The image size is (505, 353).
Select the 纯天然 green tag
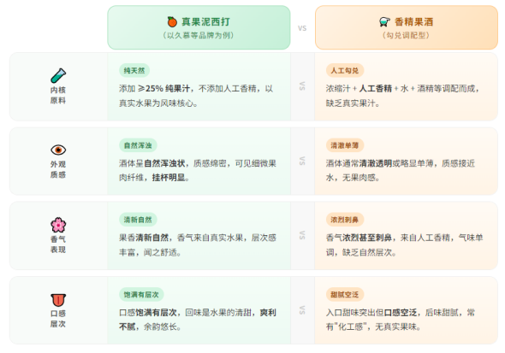coord(134,71)
